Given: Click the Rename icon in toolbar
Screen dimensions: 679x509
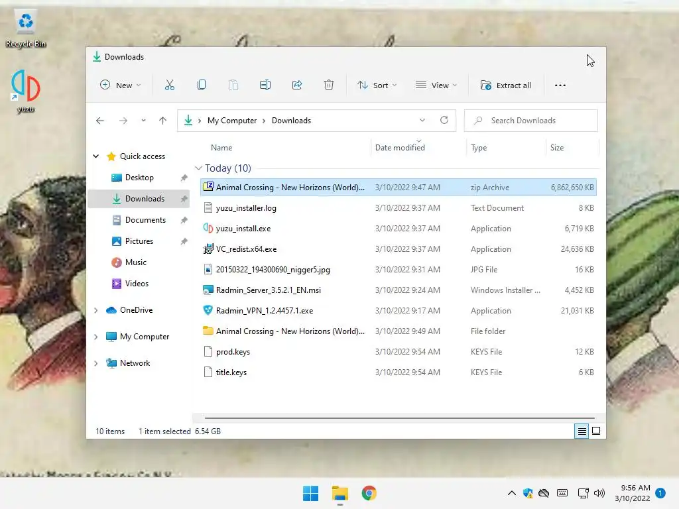Looking at the screenshot, I should (x=265, y=85).
